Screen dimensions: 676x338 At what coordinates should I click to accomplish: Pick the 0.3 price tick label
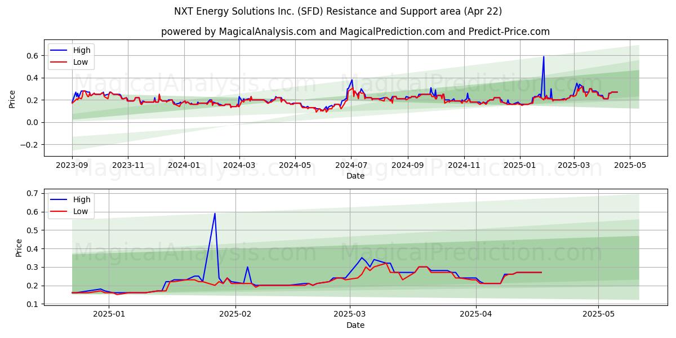pyautogui.click(x=33, y=267)
